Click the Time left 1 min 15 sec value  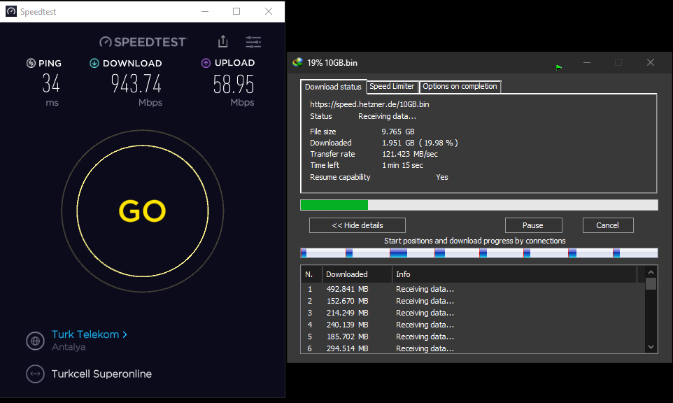click(402, 165)
